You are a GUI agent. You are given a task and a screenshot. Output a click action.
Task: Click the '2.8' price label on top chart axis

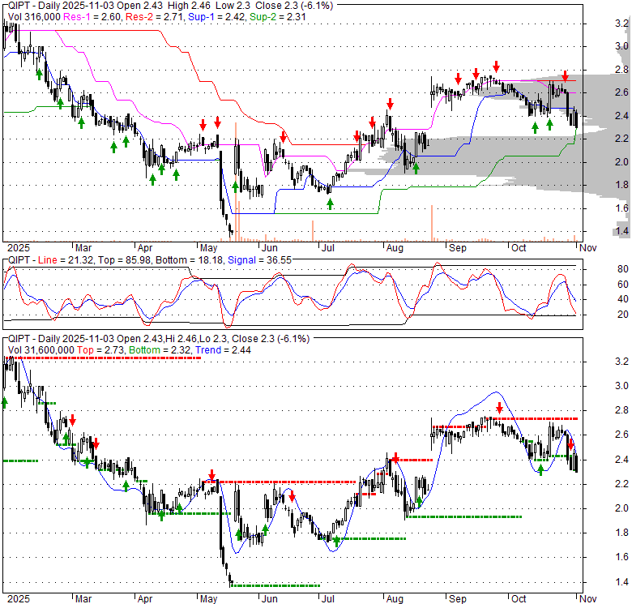(x=622, y=70)
